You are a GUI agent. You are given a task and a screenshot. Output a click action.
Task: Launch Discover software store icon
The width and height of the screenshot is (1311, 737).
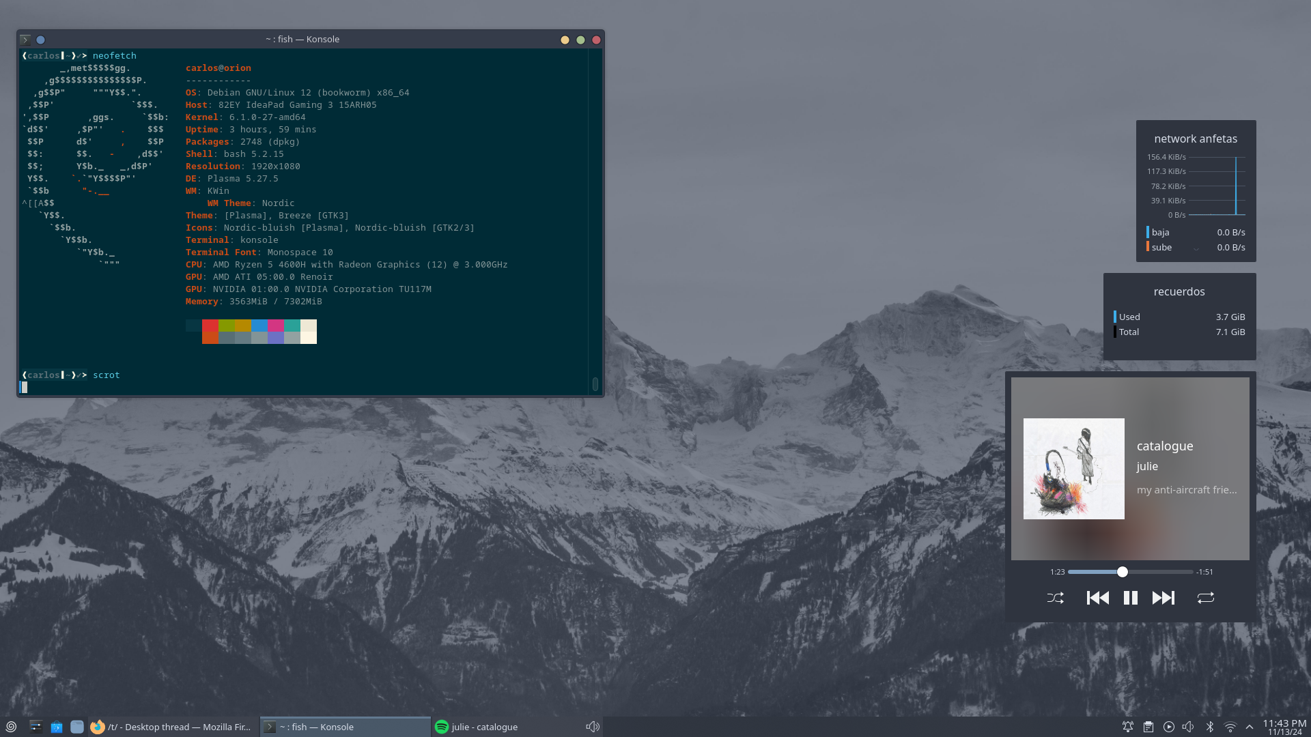point(57,727)
